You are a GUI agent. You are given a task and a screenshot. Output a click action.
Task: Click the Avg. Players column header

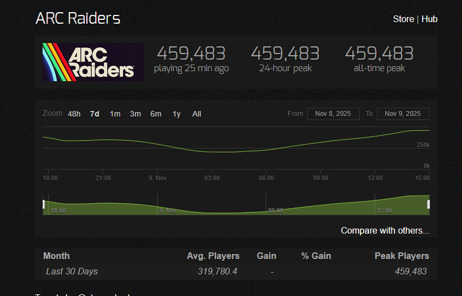[213, 256]
